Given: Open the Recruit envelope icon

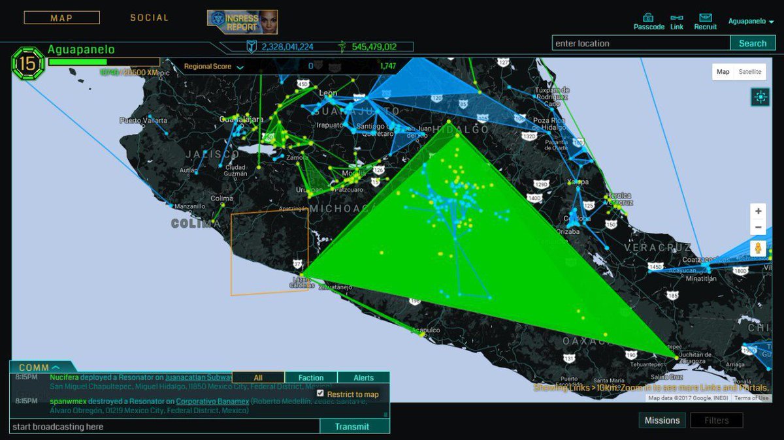Looking at the screenshot, I should coord(706,18).
